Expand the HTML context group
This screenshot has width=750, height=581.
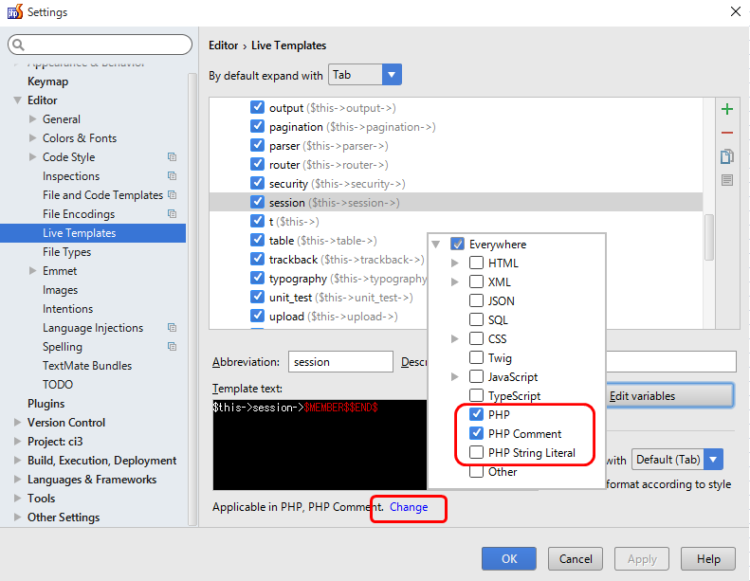(x=455, y=263)
